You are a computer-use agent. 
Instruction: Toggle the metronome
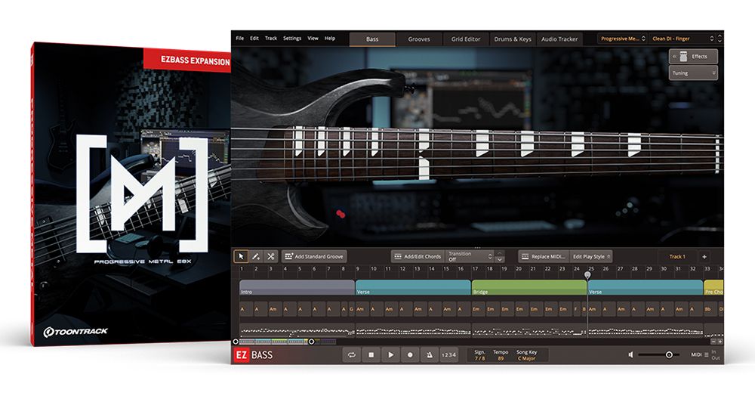click(x=429, y=355)
